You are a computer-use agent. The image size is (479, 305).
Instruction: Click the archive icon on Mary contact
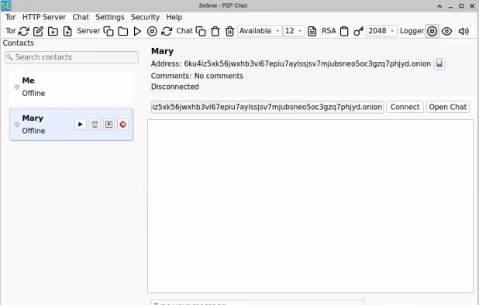click(x=95, y=125)
